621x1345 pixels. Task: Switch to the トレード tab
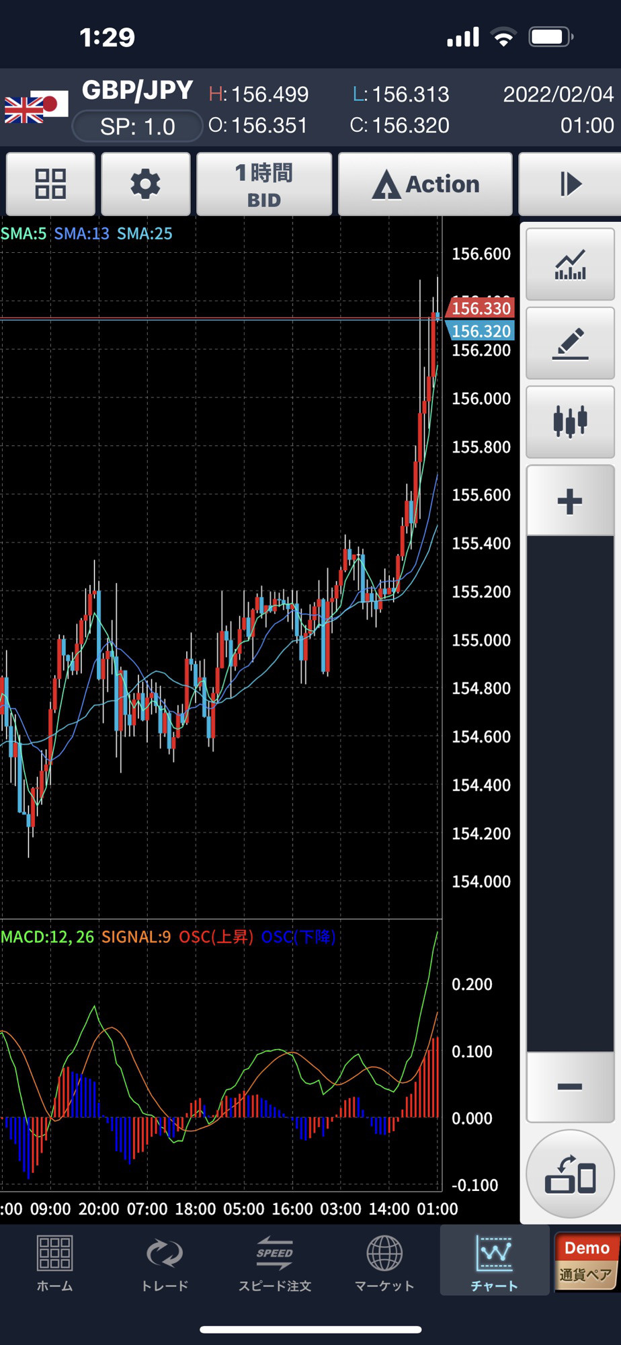point(165,1263)
